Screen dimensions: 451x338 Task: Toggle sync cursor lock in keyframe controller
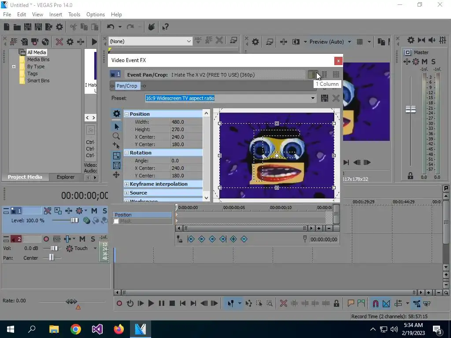point(180,239)
